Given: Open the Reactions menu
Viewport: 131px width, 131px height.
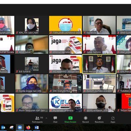Looking at the screenshot, I should [99, 120].
